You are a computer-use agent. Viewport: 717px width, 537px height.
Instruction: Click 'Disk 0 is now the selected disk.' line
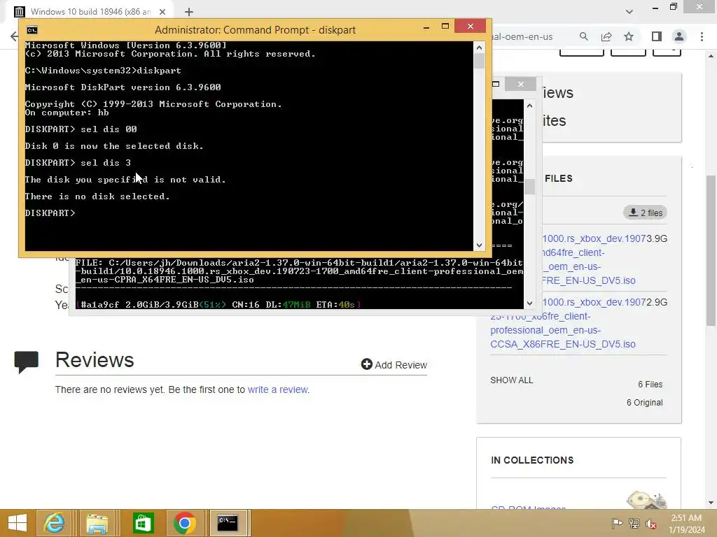click(114, 146)
